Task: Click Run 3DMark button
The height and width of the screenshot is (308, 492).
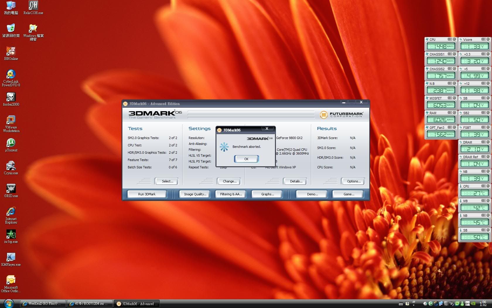Action: 147,194
